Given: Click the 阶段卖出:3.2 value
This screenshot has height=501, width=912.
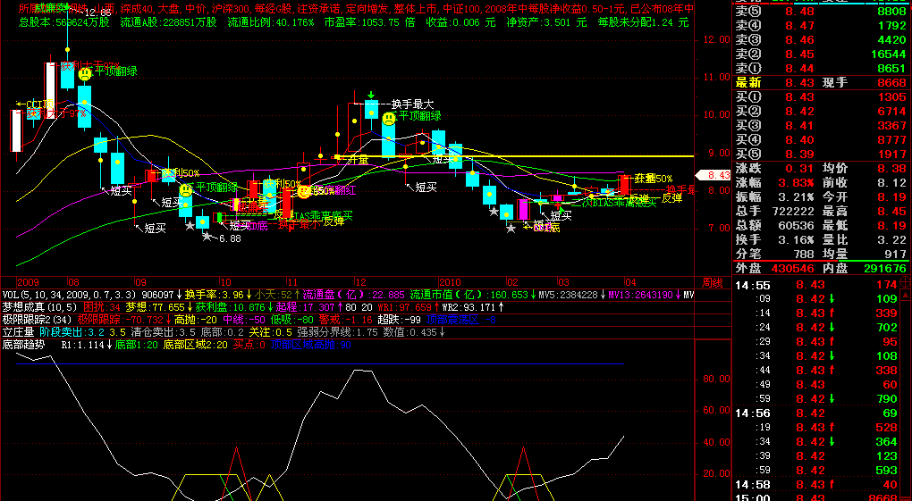Looking at the screenshot, I should pos(72,332).
